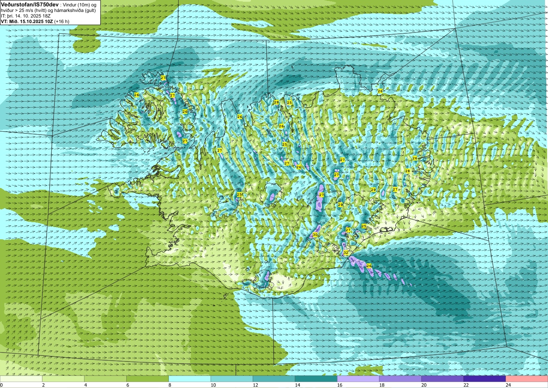Click the legend tick label '0'

click(x=1, y=385)
